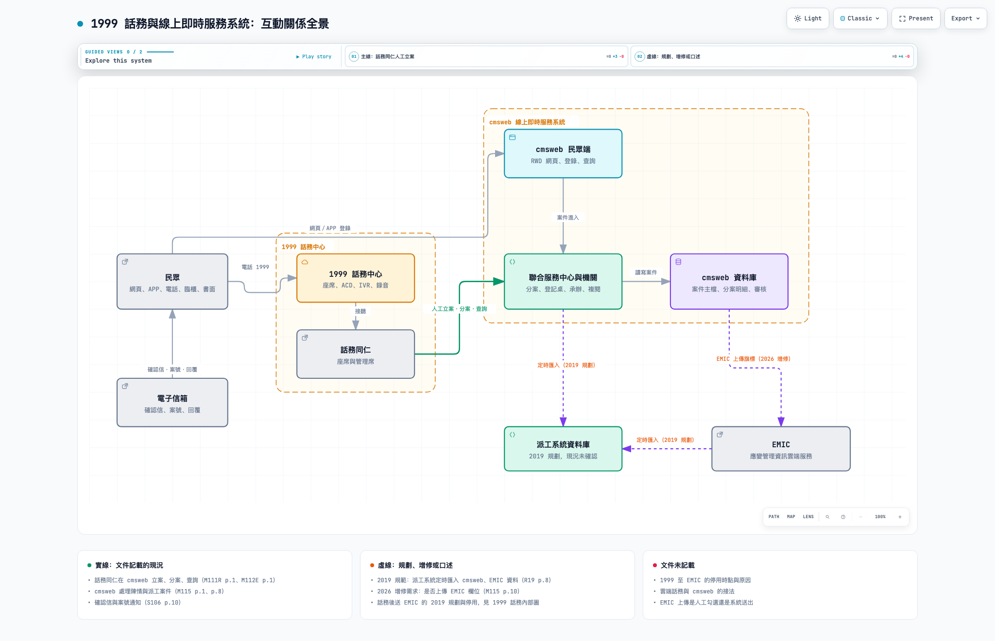Click code brackets icon on 聯合服務中心與機關 node
Screen dimensions: 995x641
point(512,262)
